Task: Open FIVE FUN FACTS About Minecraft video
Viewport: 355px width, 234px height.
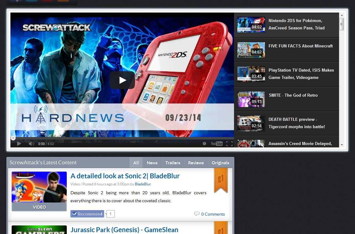Action: click(286, 50)
